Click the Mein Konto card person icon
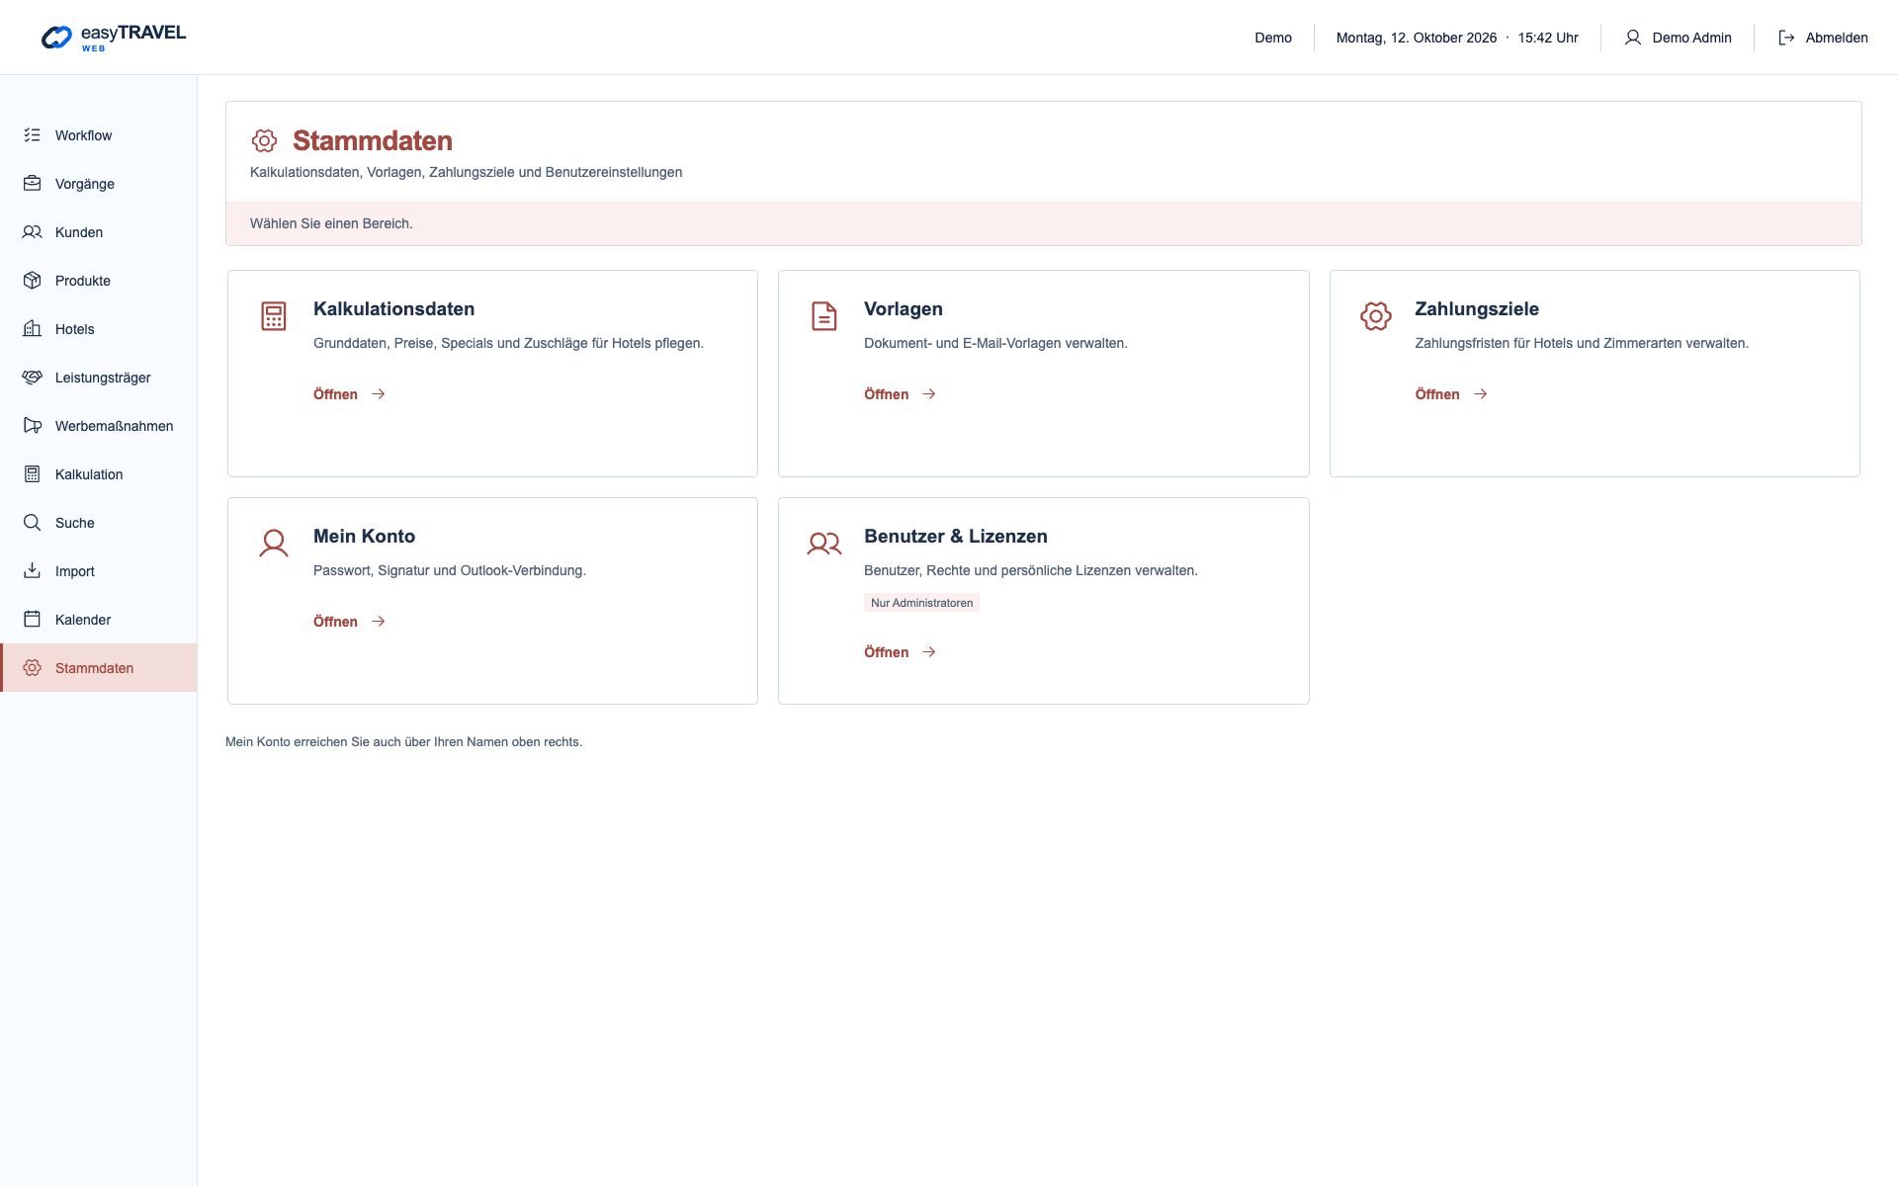The height and width of the screenshot is (1186, 1898). tap(274, 544)
